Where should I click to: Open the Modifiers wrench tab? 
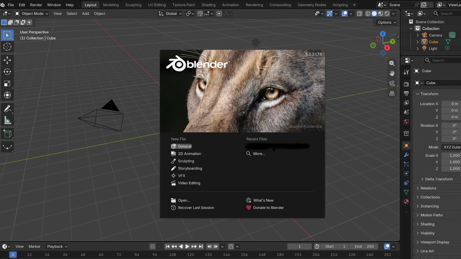(x=406, y=155)
